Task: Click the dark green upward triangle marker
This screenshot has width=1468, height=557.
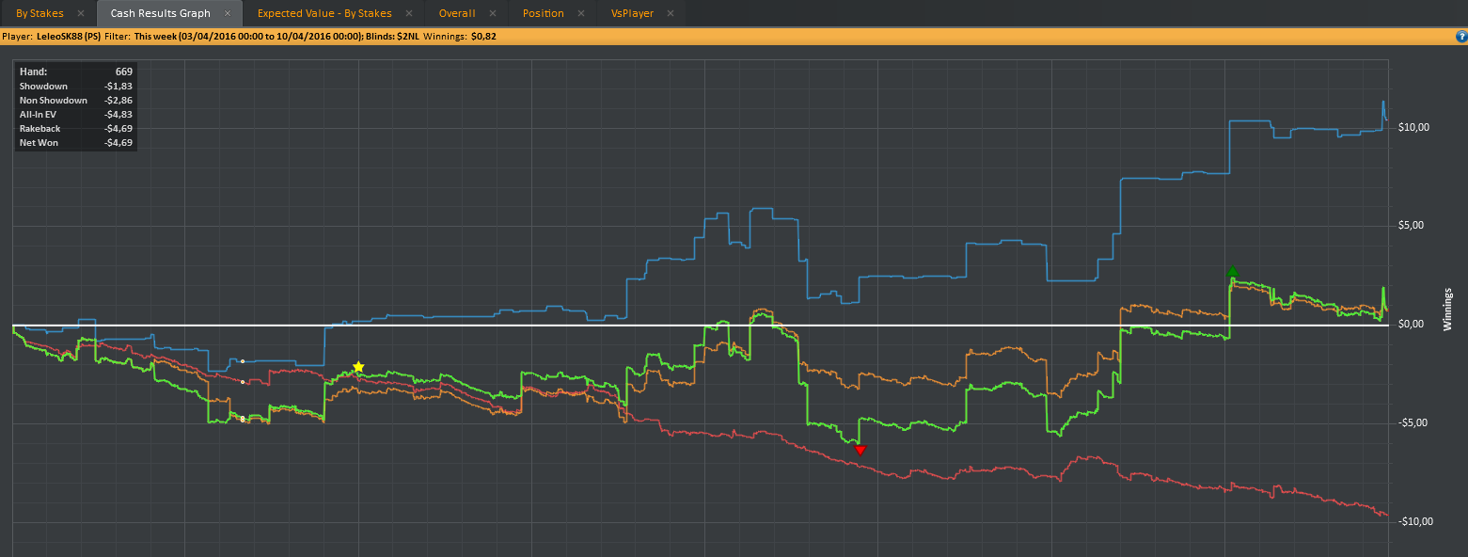Action: coord(1233,272)
